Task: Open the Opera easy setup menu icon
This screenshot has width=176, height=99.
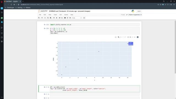Action: 174,5
